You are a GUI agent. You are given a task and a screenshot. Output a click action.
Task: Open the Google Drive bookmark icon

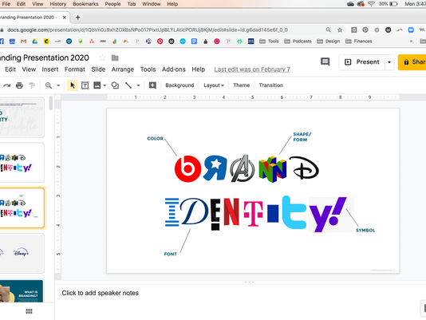(35, 41)
